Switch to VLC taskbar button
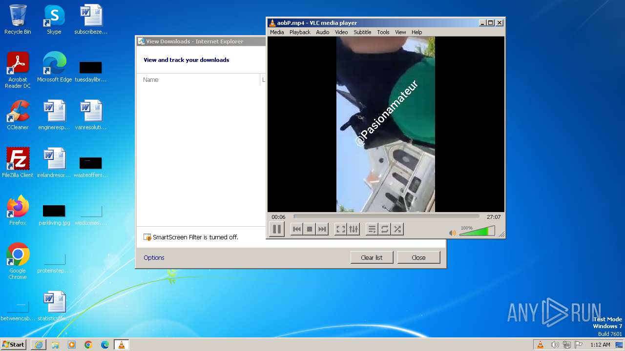 121,345
